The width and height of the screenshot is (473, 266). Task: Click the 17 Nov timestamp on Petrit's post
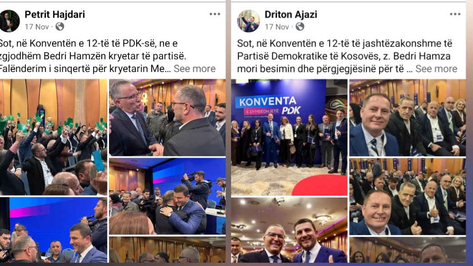click(x=36, y=27)
